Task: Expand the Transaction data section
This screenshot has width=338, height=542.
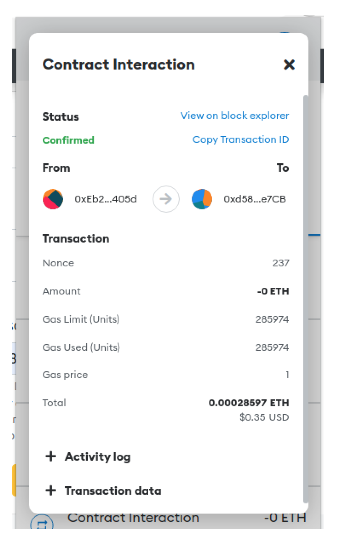Action: point(113,491)
